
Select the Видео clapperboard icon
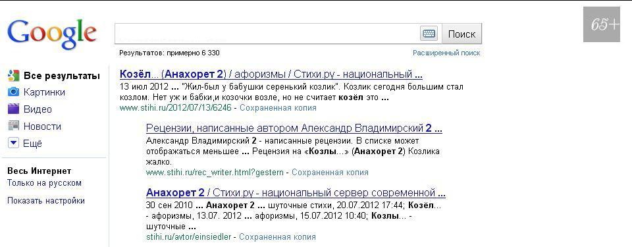(13, 109)
